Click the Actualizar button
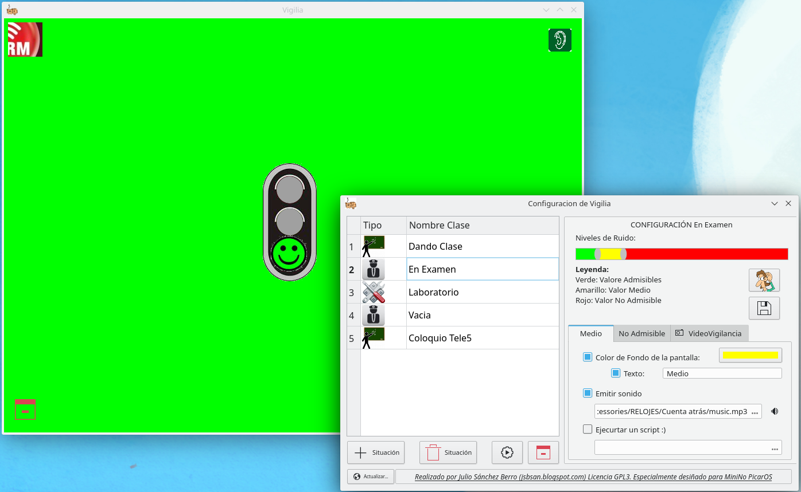The height and width of the screenshot is (492, 801). [371, 477]
